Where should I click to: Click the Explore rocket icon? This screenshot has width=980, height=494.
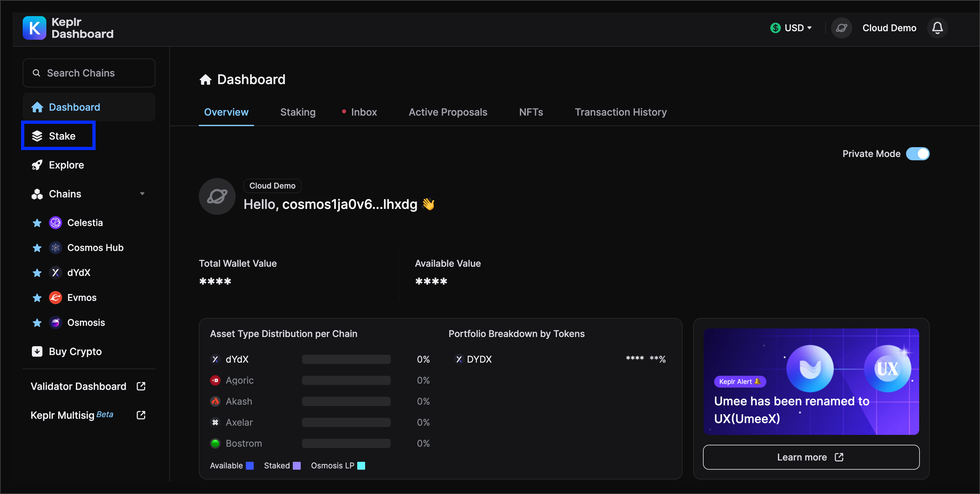click(37, 165)
